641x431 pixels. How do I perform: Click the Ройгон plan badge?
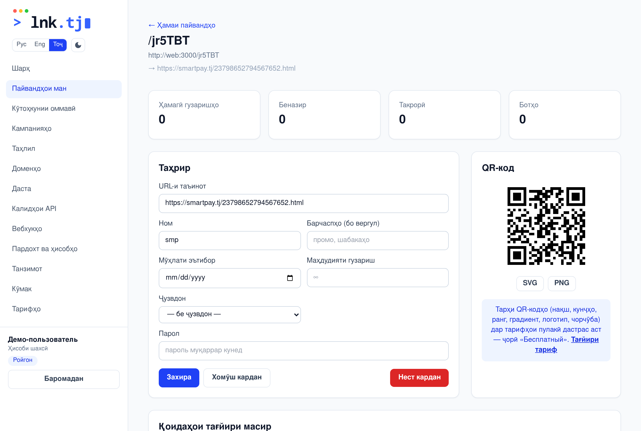[23, 360]
